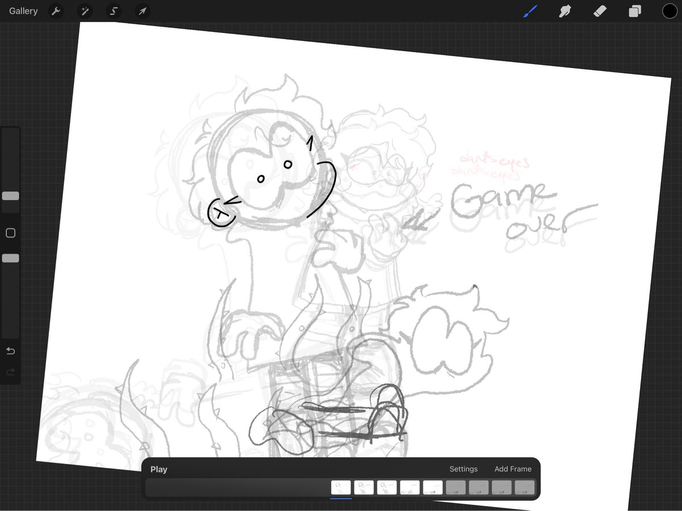Add Frame to the animation

tap(513, 469)
